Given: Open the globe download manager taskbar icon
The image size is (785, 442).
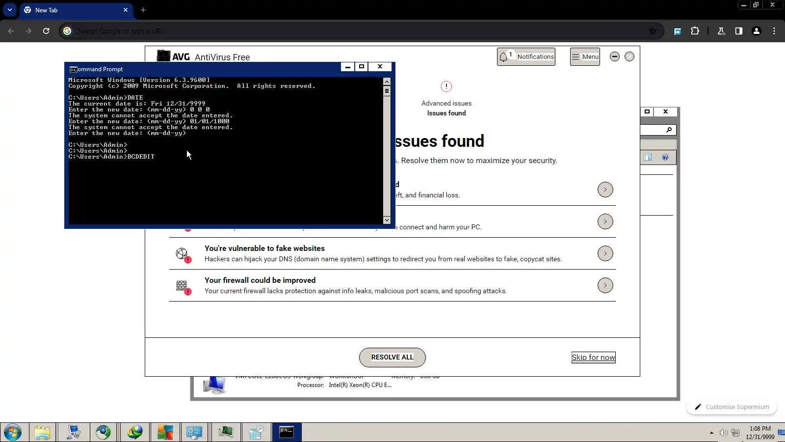Looking at the screenshot, I should pos(134,432).
